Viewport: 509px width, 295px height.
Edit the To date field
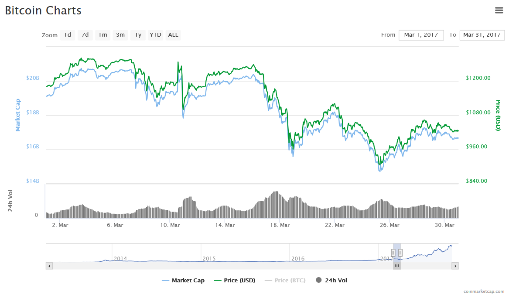coord(482,35)
